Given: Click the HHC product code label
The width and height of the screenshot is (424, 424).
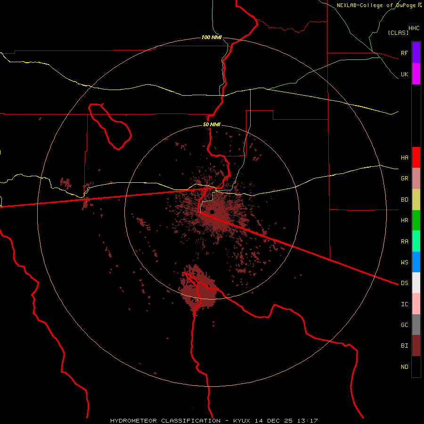Looking at the screenshot, I should pos(414,28).
